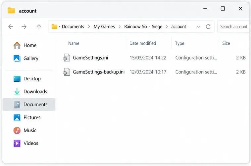Click date 15/03/2024 14:22
The height and width of the screenshot is (166, 251).
click(148, 58)
